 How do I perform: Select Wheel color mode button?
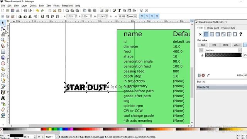click(237, 45)
